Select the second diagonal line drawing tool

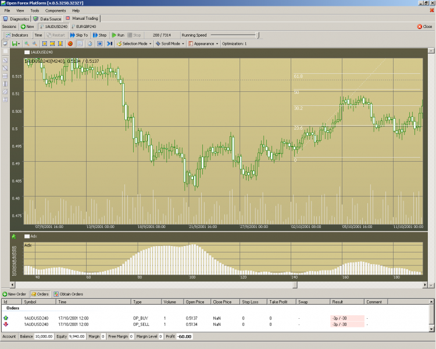point(5,68)
